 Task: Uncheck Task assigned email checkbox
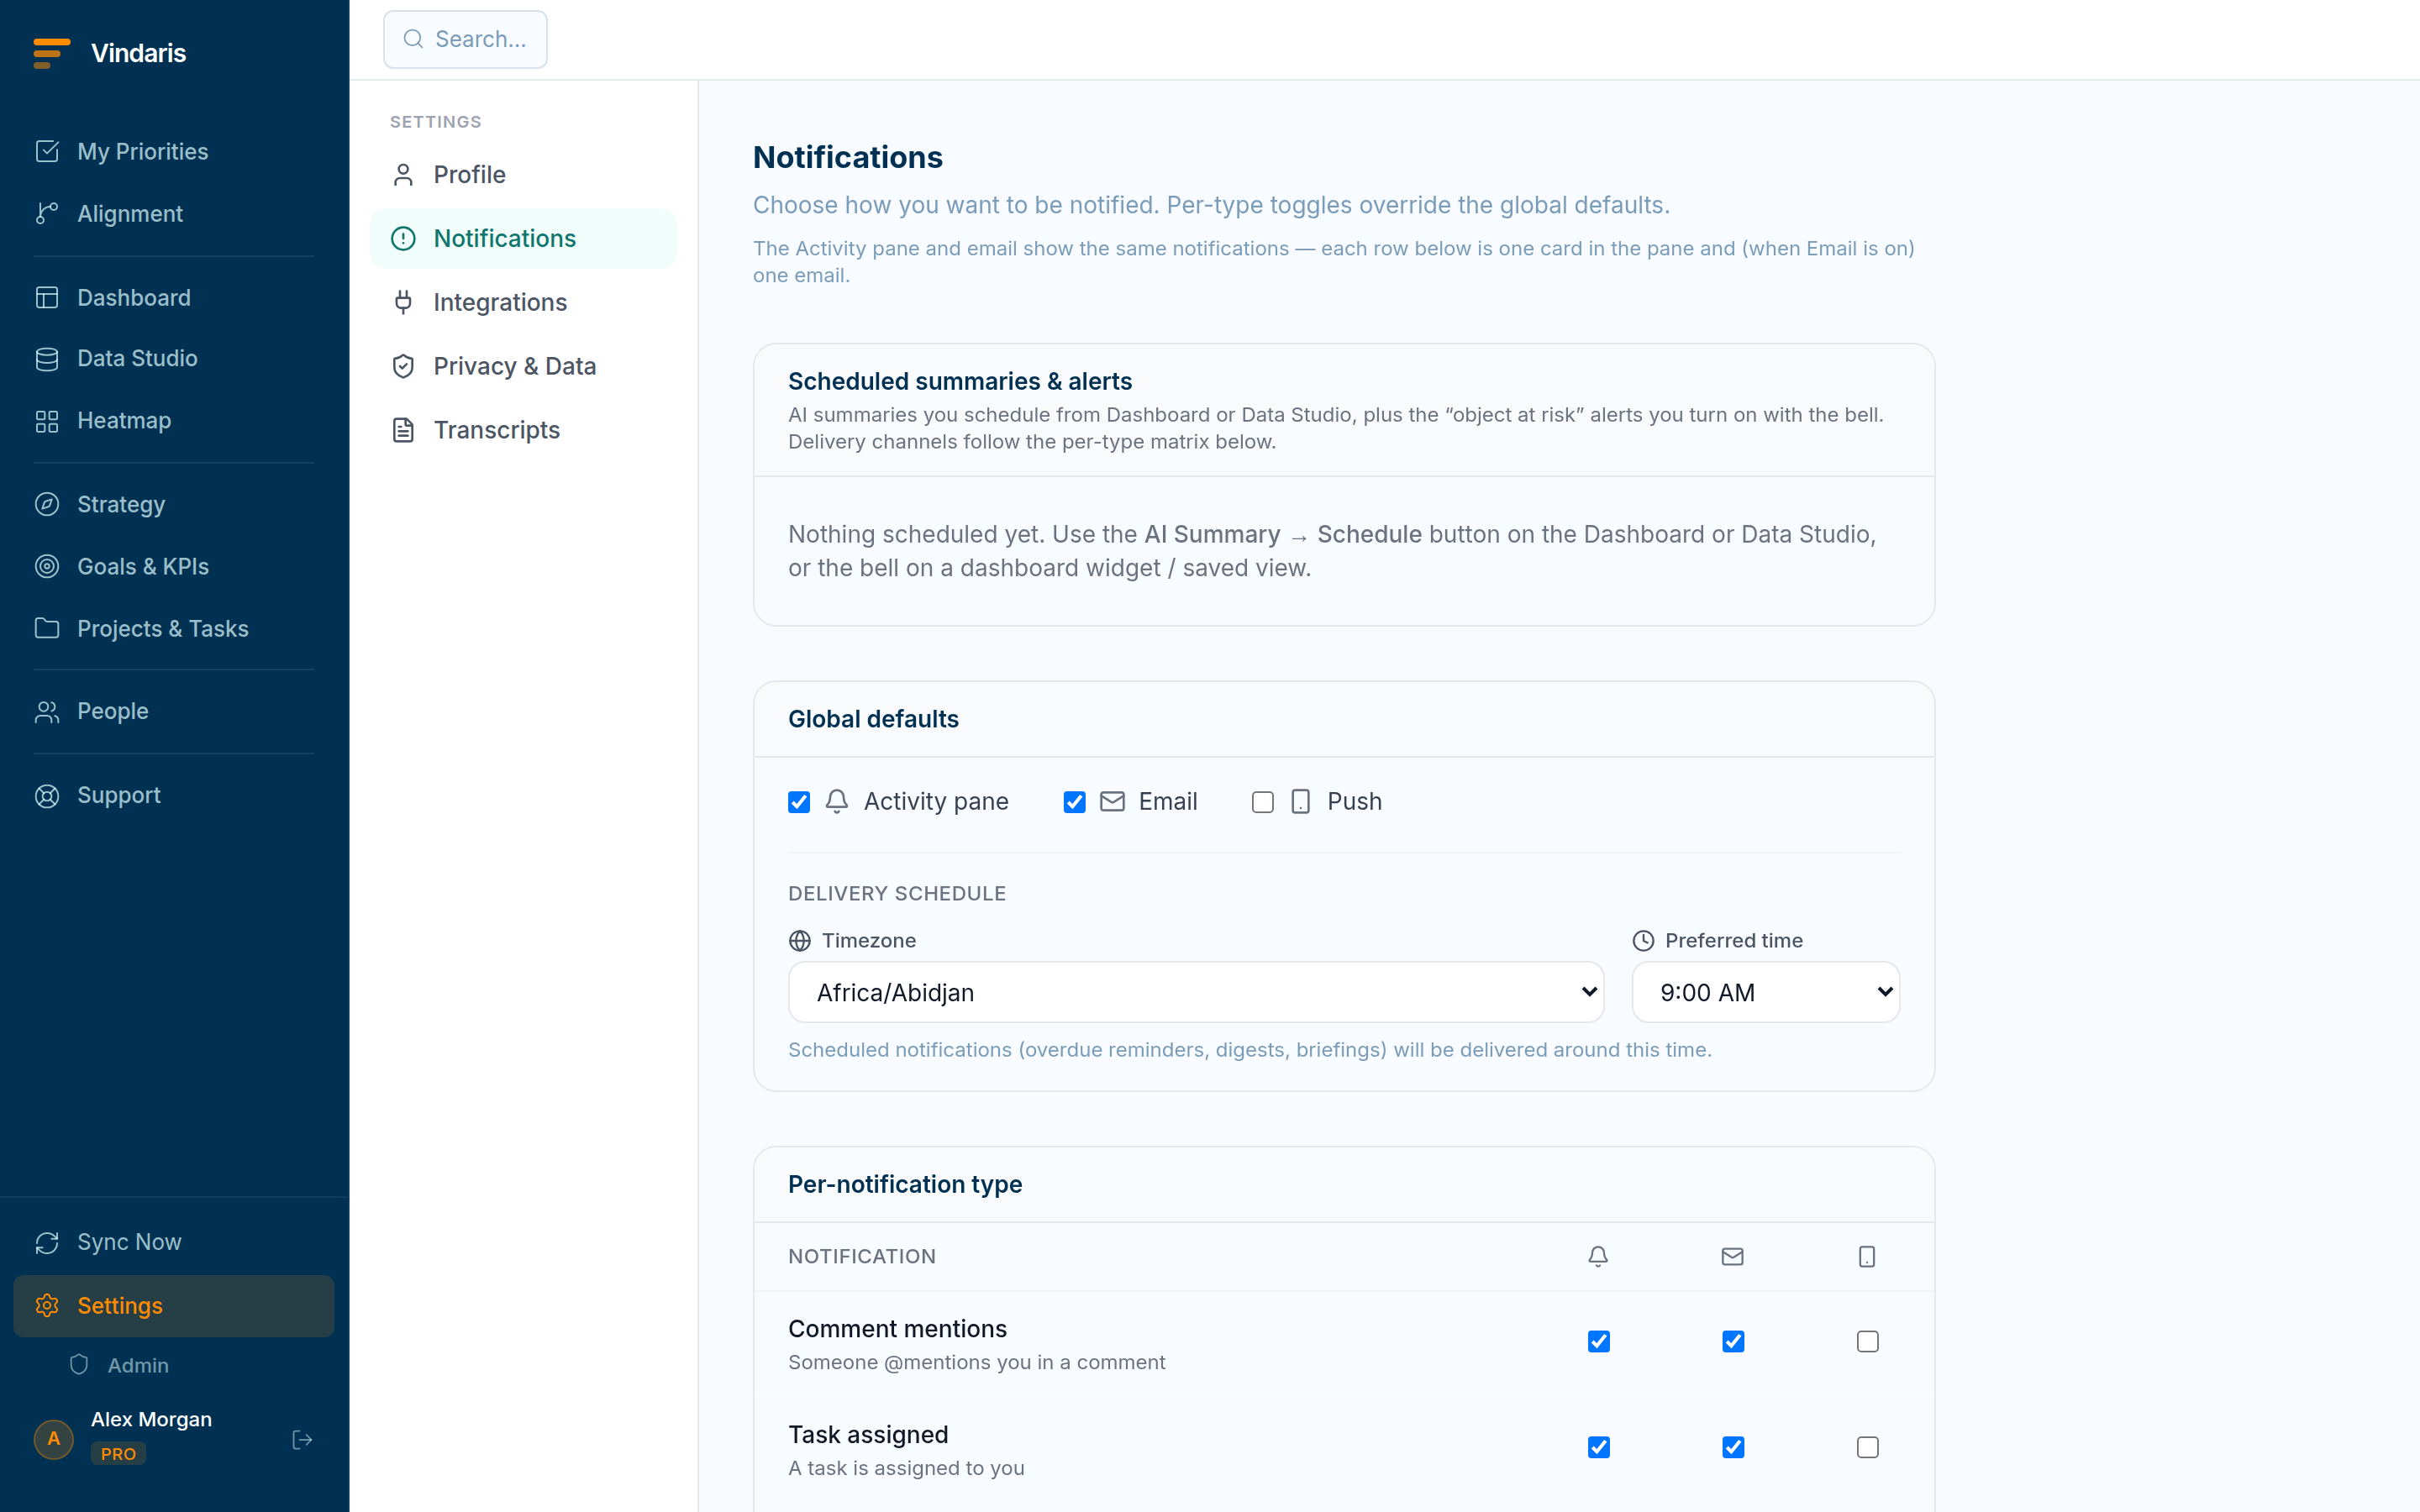point(1733,1447)
